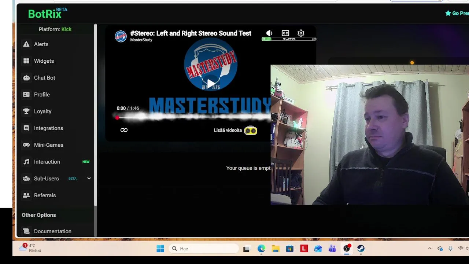
Task: Toggle closed captions on the video
Action: 285,33
